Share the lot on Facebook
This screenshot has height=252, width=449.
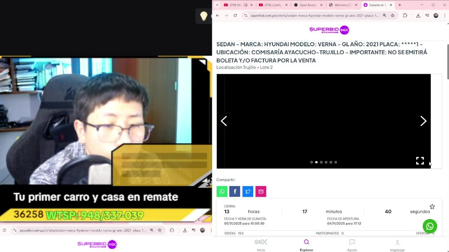tap(235, 191)
